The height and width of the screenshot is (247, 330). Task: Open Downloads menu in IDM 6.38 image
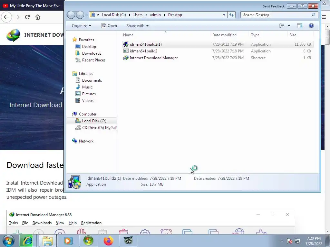coord(42,223)
